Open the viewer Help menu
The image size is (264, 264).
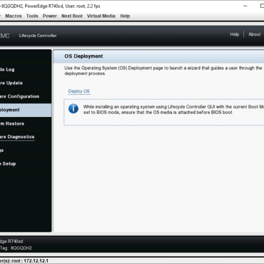click(x=125, y=16)
